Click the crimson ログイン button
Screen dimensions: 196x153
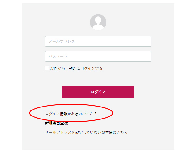click(98, 92)
